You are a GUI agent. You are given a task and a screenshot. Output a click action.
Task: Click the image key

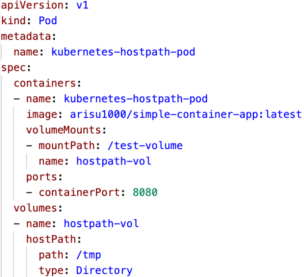click(x=42, y=115)
